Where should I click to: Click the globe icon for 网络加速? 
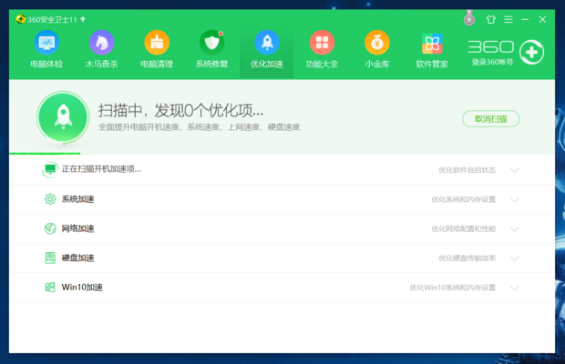50,228
